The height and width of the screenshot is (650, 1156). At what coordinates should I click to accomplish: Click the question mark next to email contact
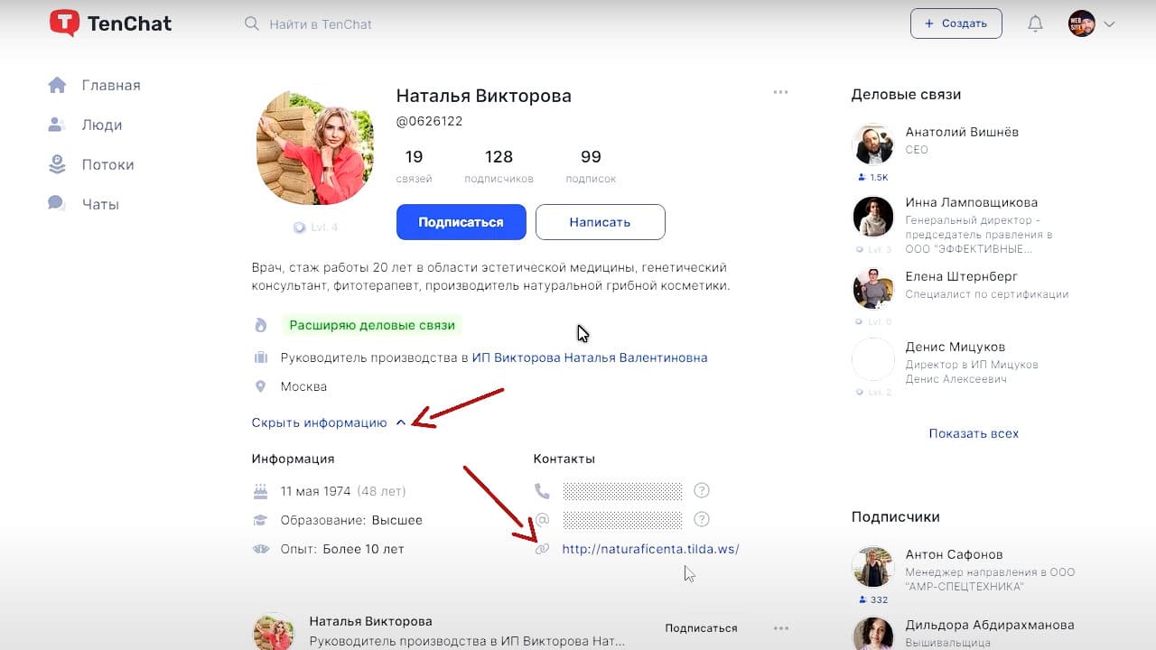pos(702,519)
